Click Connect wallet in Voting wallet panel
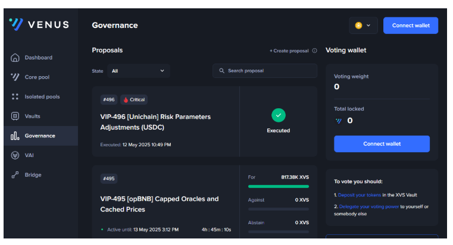The height and width of the screenshot is (245, 453). tap(382, 144)
